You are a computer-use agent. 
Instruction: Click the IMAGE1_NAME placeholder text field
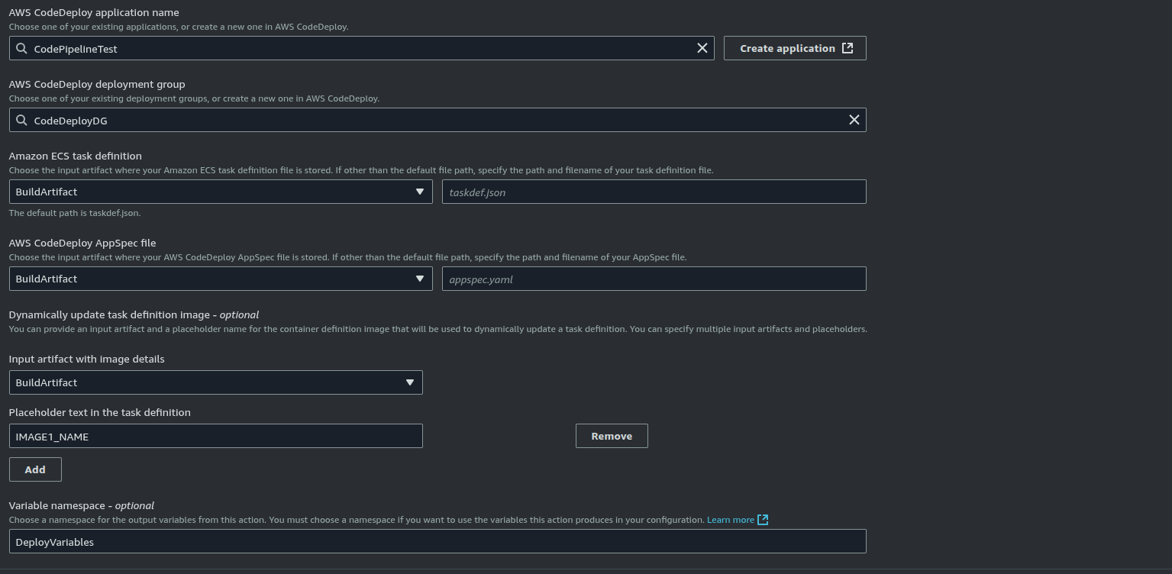pyautogui.click(x=215, y=436)
